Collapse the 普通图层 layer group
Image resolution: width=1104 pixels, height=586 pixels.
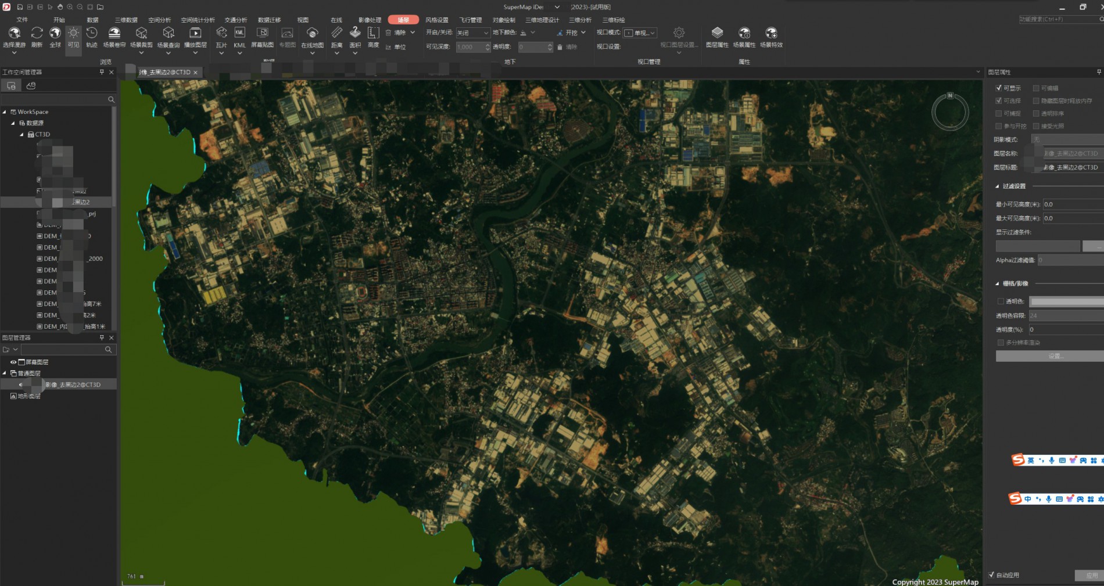pyautogui.click(x=5, y=373)
